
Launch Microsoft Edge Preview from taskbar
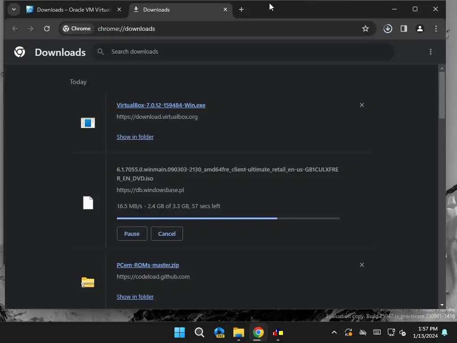coord(219,332)
